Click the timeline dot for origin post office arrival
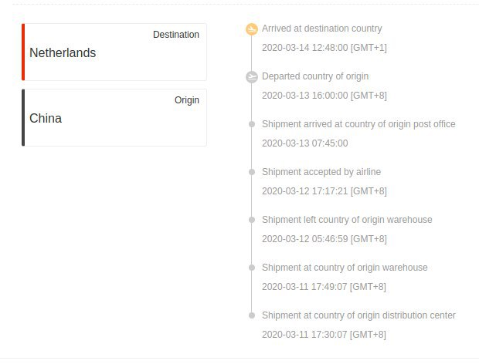 (x=252, y=124)
